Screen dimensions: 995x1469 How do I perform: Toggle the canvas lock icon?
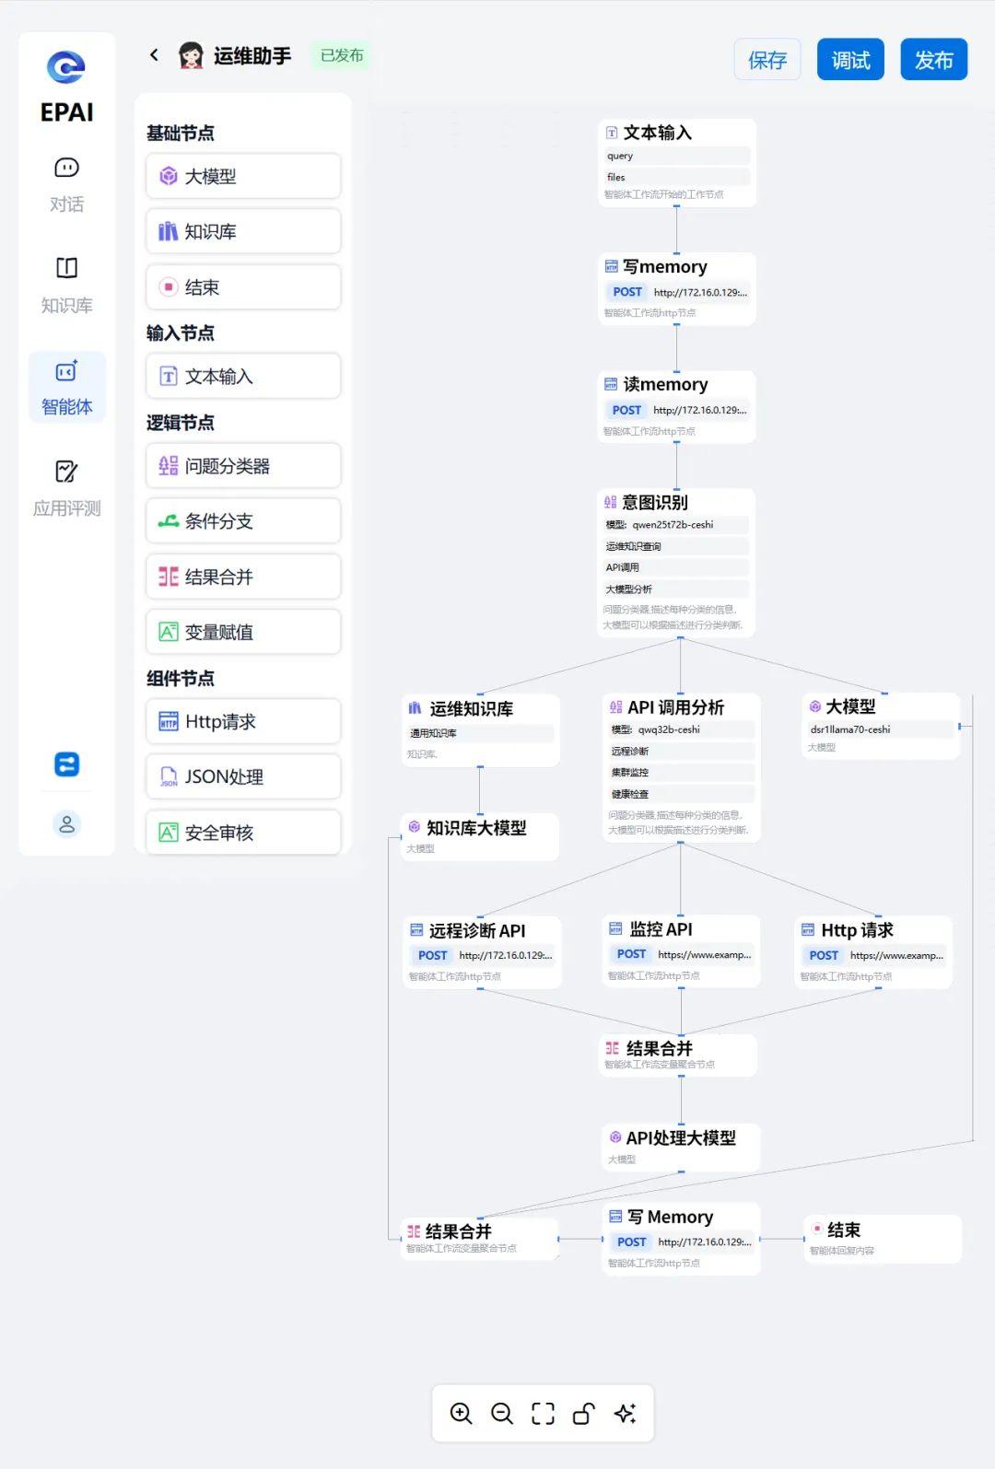coord(584,1413)
